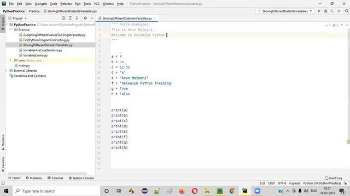Change UTF-8 file encoding in status bar
350x196 pixels.
282,183
